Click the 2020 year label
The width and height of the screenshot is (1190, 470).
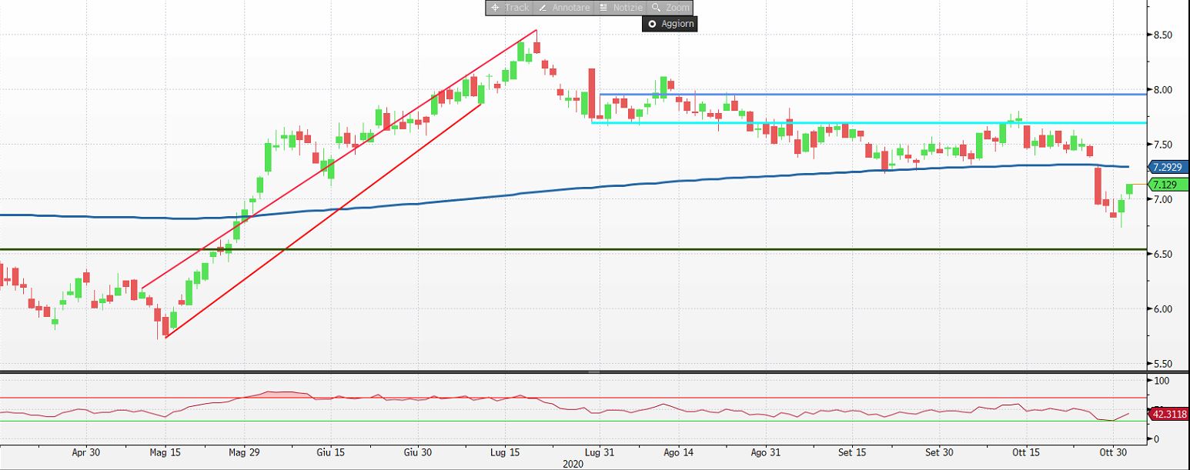coord(573,464)
